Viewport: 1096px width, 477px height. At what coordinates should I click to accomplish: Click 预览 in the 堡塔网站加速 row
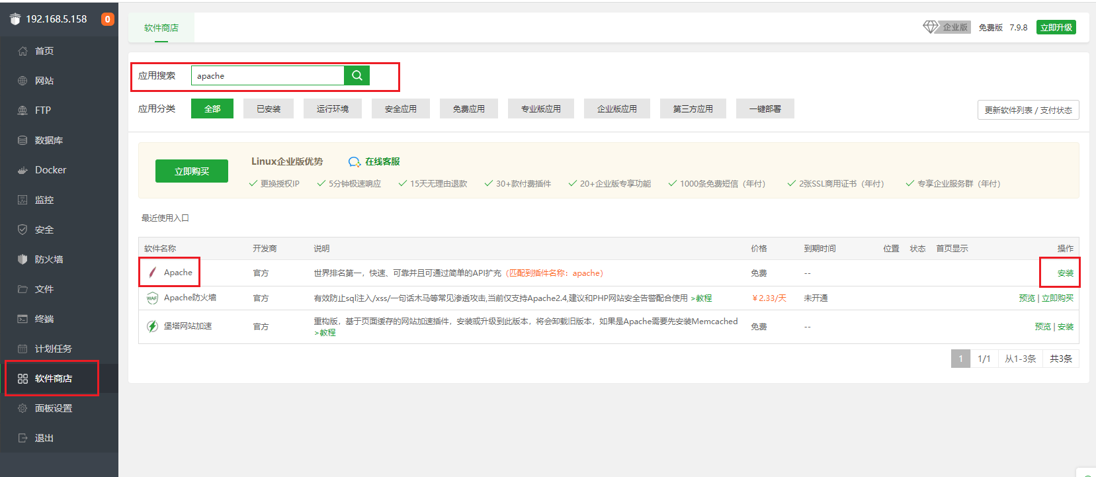[x=1043, y=326]
